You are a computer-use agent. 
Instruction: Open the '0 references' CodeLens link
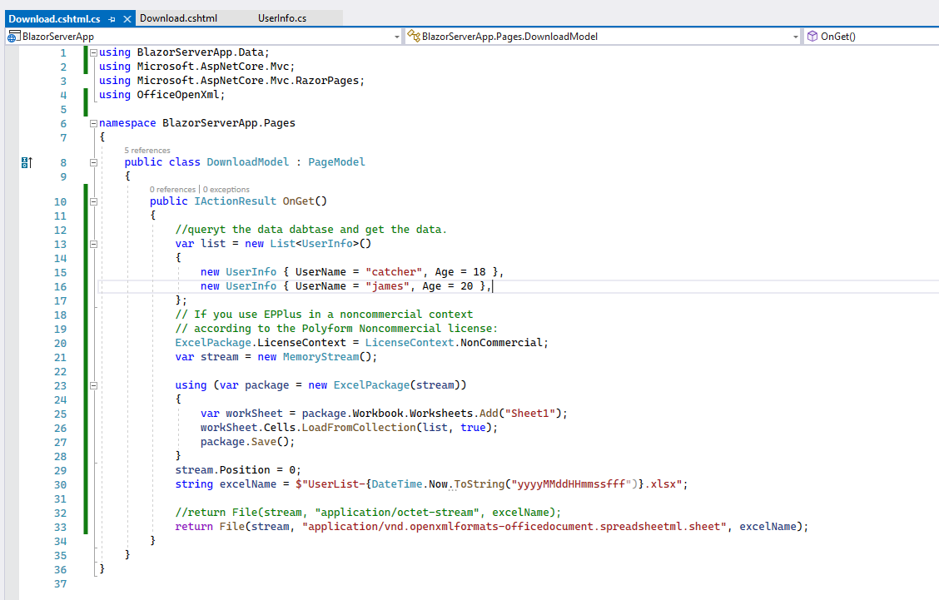pos(172,189)
